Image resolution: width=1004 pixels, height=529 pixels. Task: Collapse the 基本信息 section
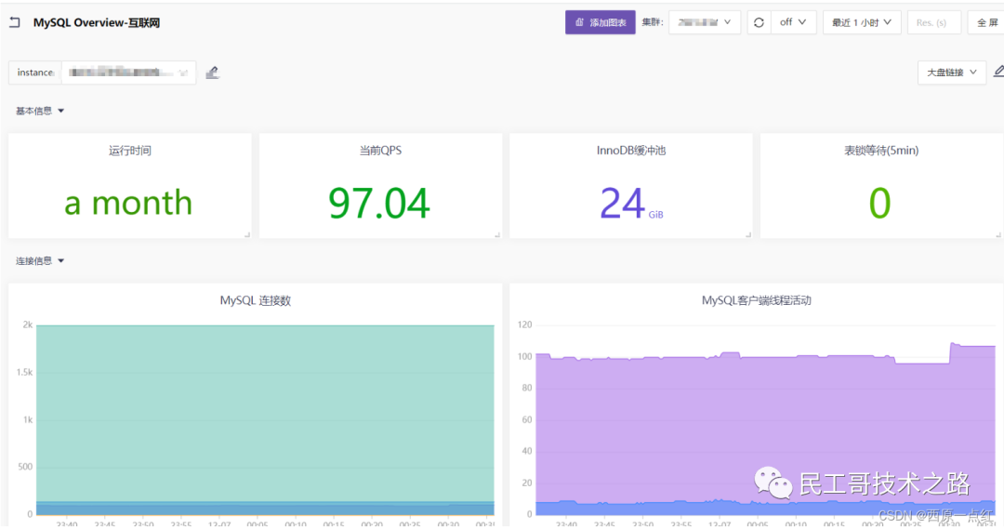(40, 111)
